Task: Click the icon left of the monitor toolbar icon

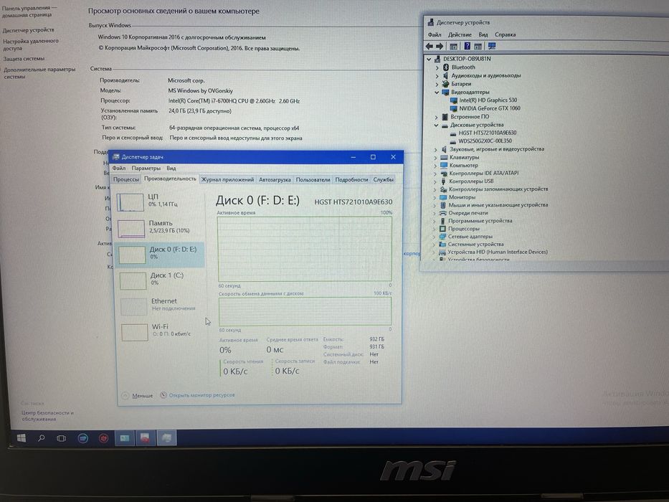Action: click(x=478, y=46)
